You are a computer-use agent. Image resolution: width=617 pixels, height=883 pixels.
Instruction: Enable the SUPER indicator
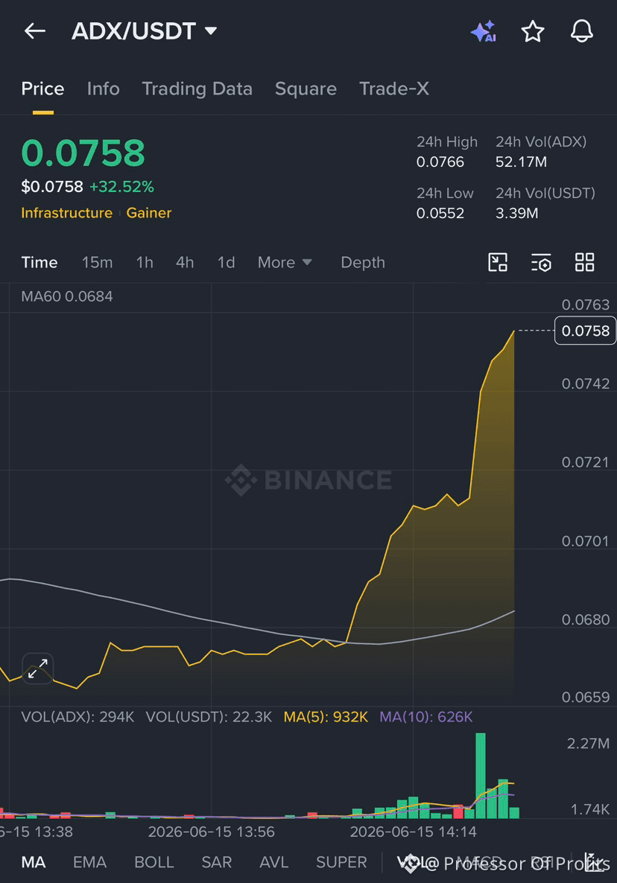pos(341,862)
